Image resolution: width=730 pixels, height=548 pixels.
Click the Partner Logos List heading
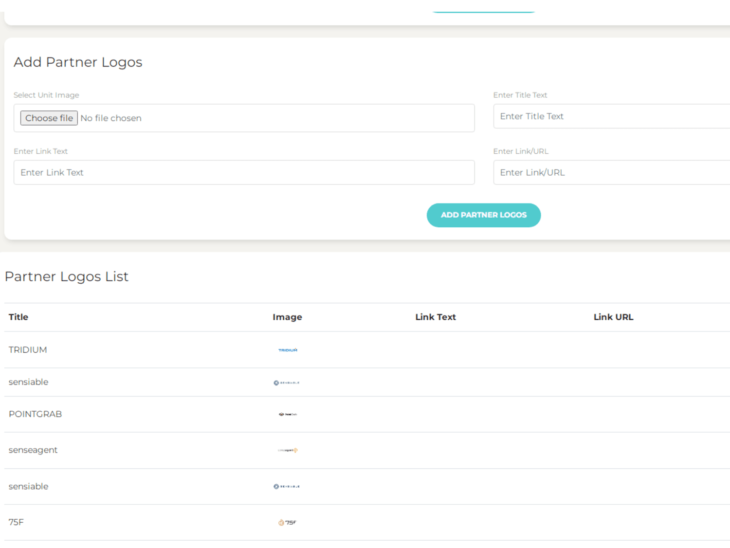pyautogui.click(x=67, y=276)
